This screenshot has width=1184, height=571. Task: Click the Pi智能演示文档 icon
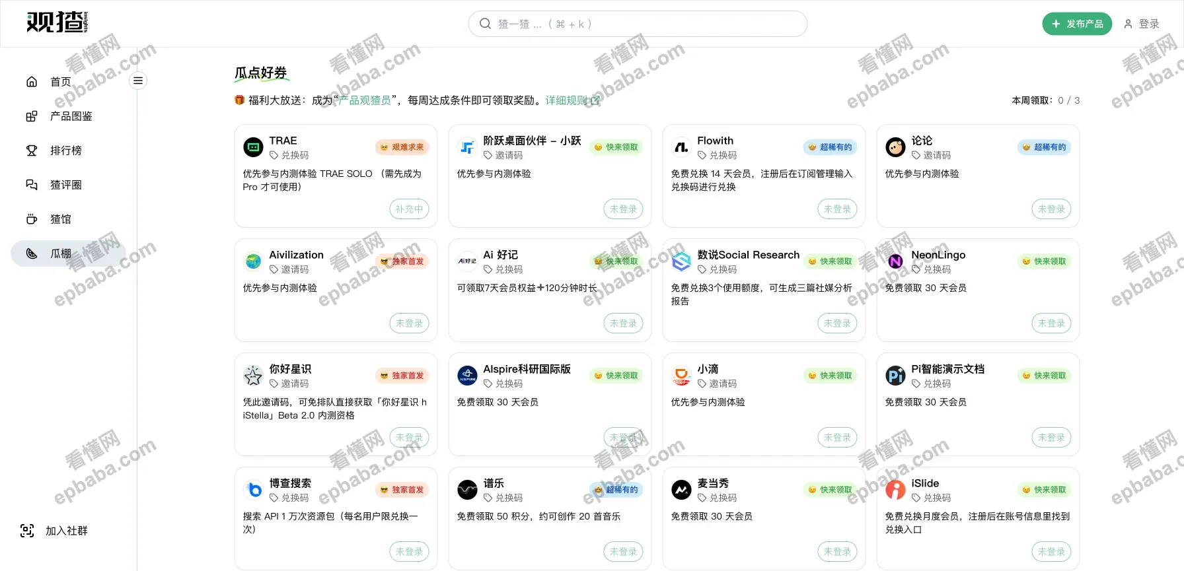(895, 376)
